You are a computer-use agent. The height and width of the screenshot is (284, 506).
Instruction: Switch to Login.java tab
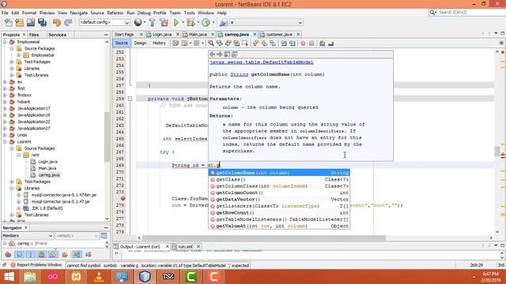161,35
